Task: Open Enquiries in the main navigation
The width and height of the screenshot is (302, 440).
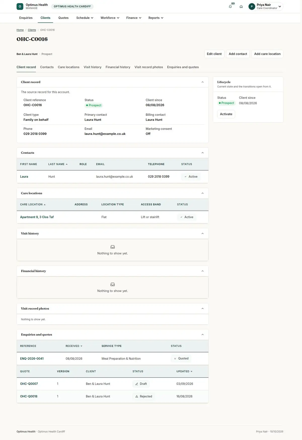Action: tap(26, 18)
